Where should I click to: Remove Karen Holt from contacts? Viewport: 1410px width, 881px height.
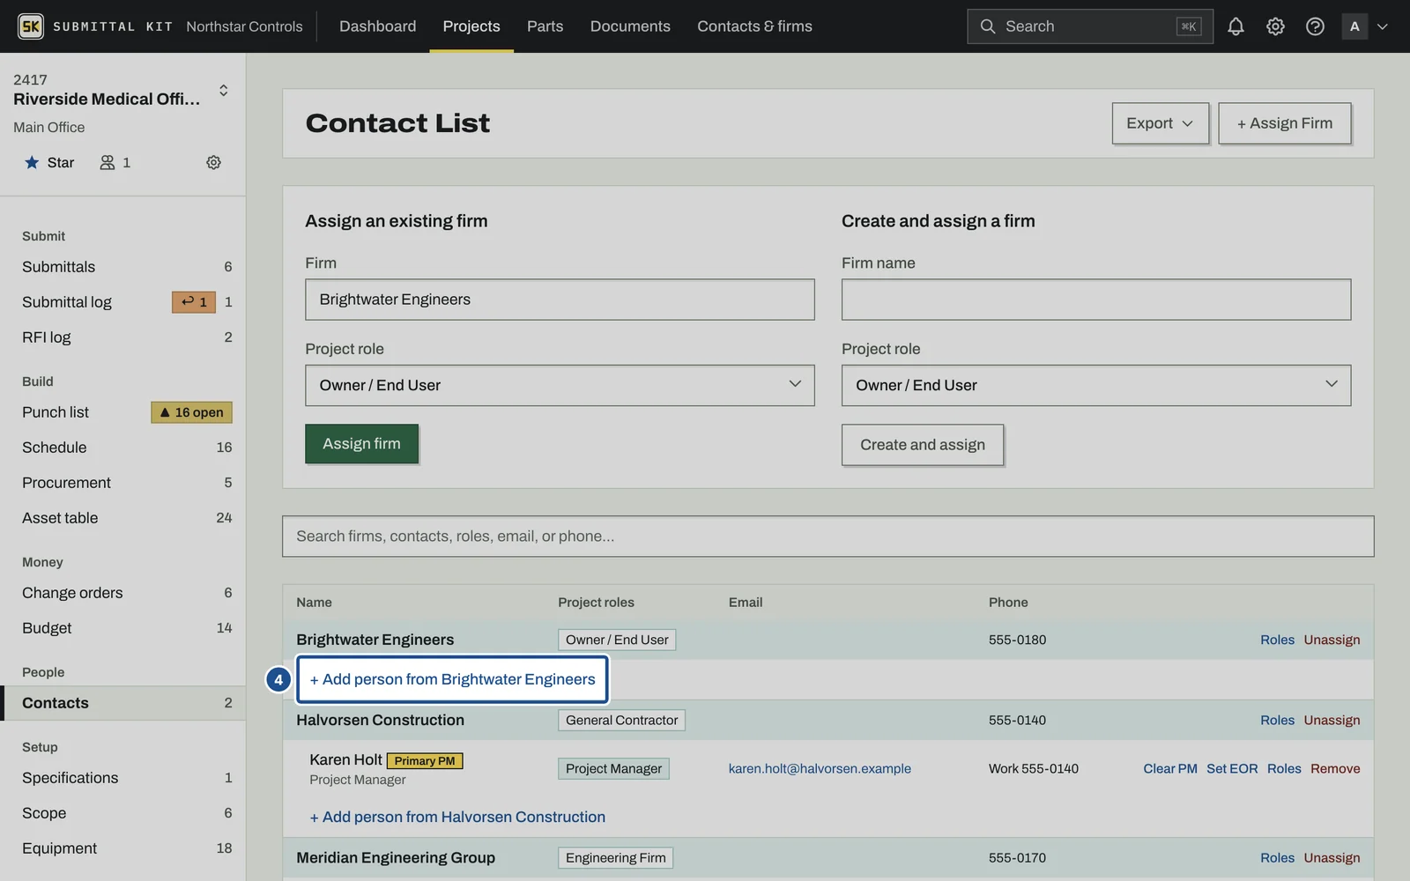click(x=1335, y=768)
